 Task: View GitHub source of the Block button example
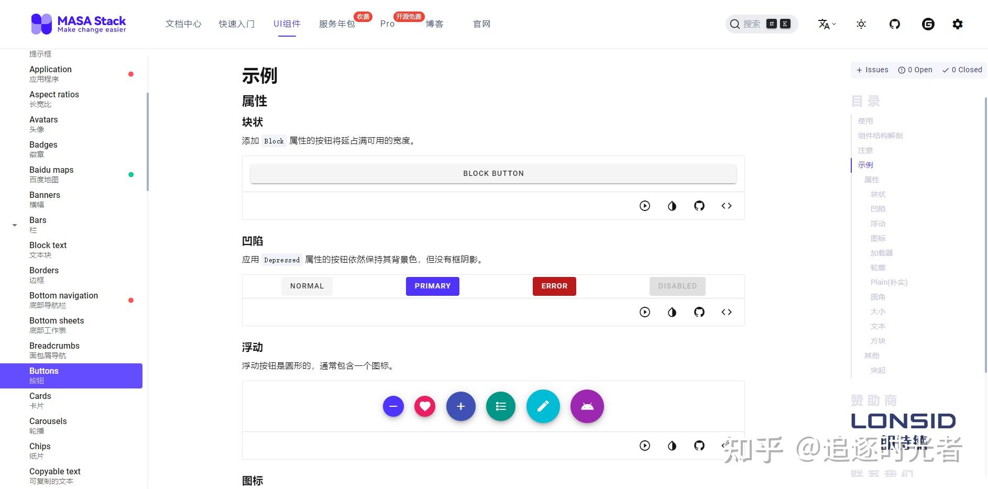(x=699, y=205)
